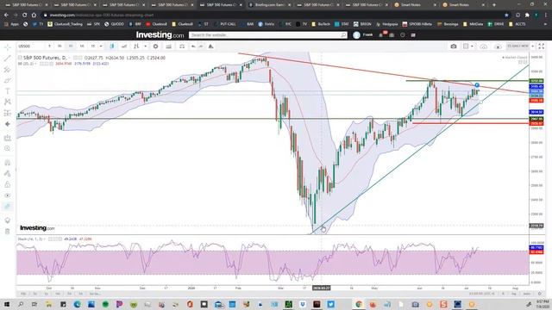This screenshot has height=310, width=552.
Task: Switch to first S&P 500 Futures tab
Action: click(27, 5)
